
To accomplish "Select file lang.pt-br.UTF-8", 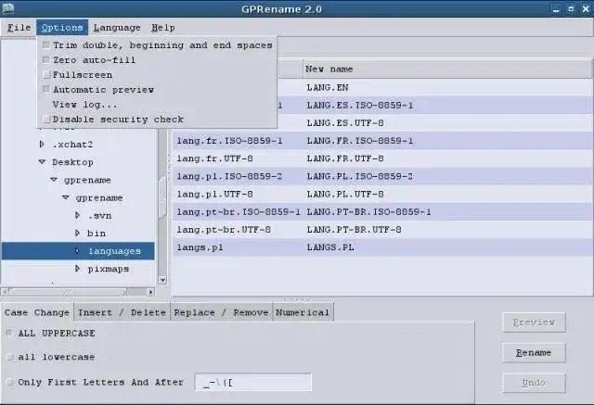I will click(x=224, y=230).
